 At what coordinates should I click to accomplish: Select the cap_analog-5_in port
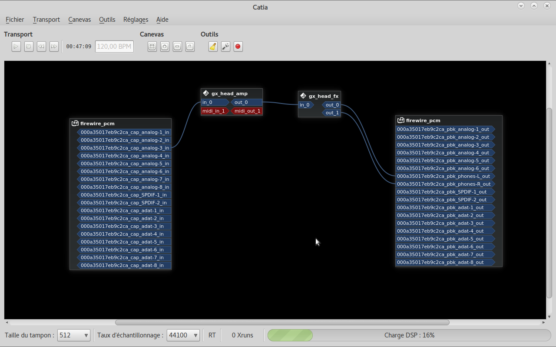coord(124,163)
